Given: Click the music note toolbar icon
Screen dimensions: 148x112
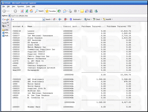Looking at the screenshot, I should [87, 11].
